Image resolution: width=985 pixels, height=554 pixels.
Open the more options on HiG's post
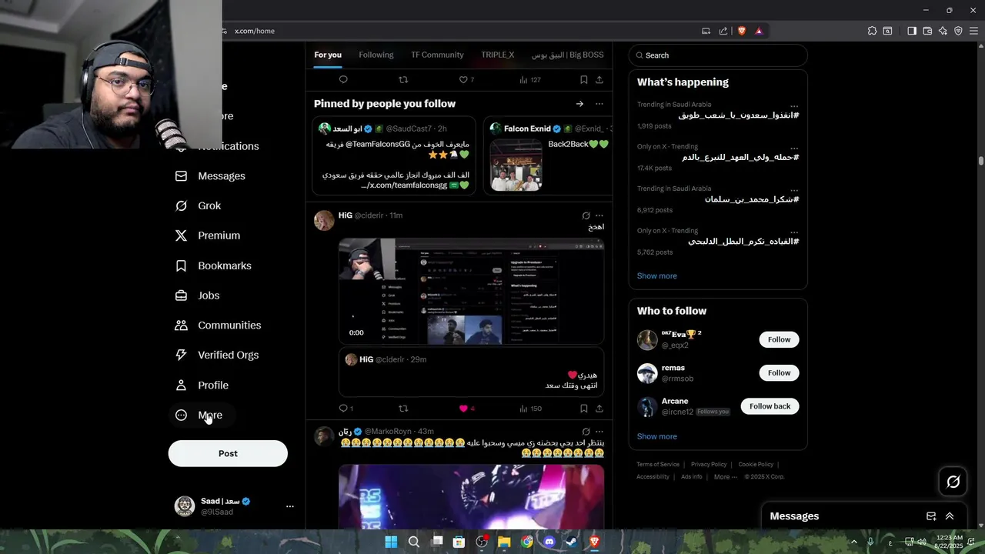coord(599,215)
